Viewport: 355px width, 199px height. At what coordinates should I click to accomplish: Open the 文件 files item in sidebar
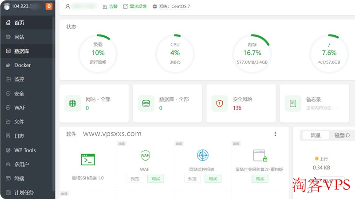pyautogui.click(x=27, y=122)
